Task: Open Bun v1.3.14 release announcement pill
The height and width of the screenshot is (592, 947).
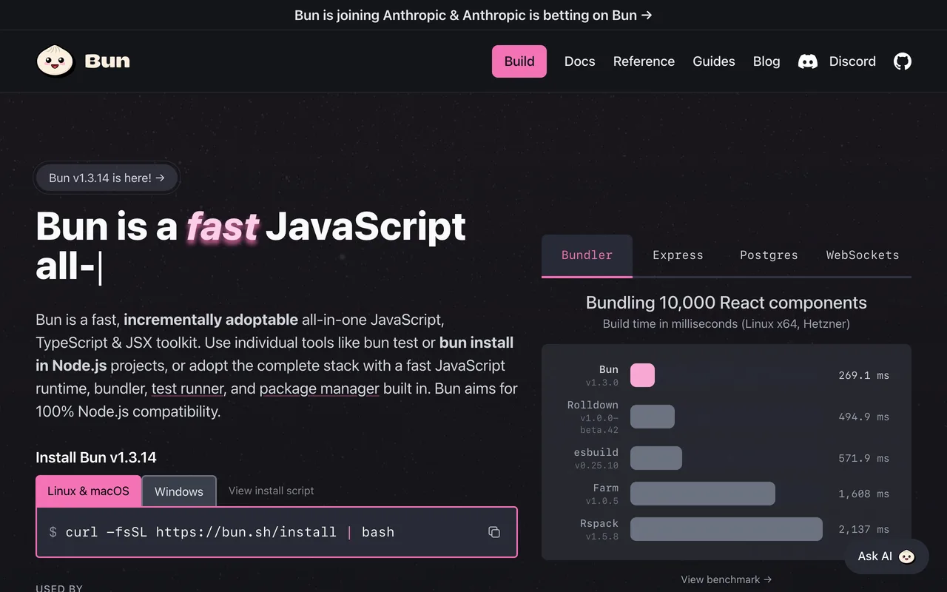Action: pos(107,178)
